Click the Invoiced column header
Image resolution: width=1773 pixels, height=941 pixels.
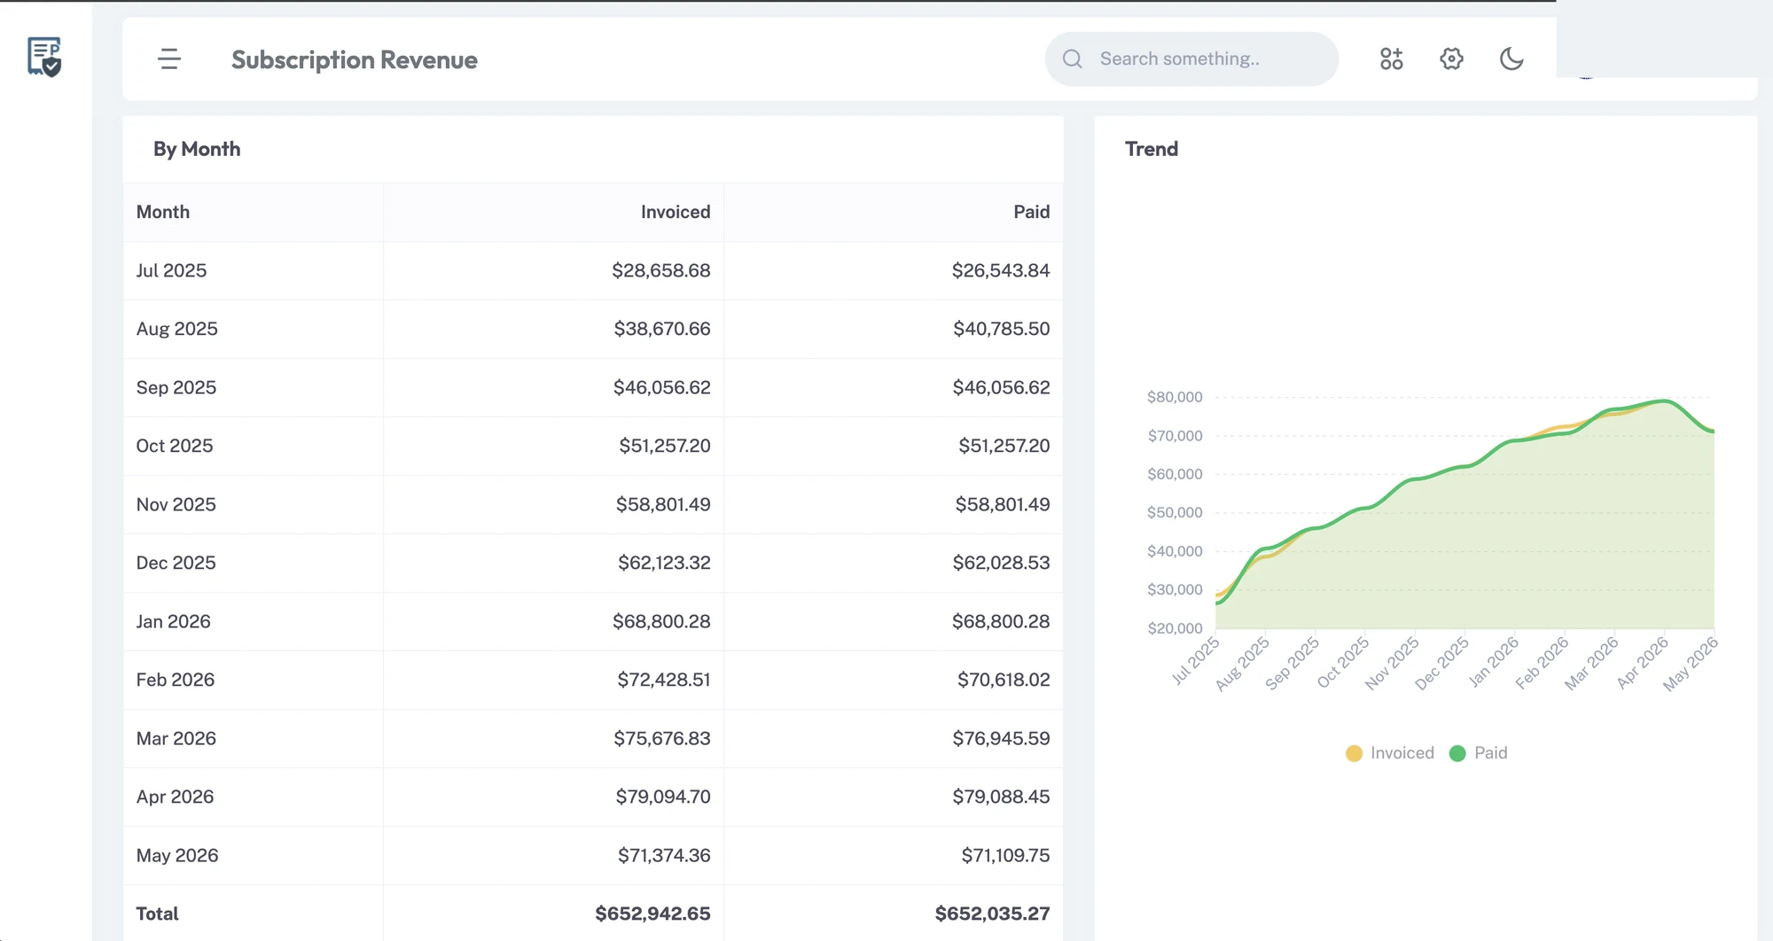(676, 212)
